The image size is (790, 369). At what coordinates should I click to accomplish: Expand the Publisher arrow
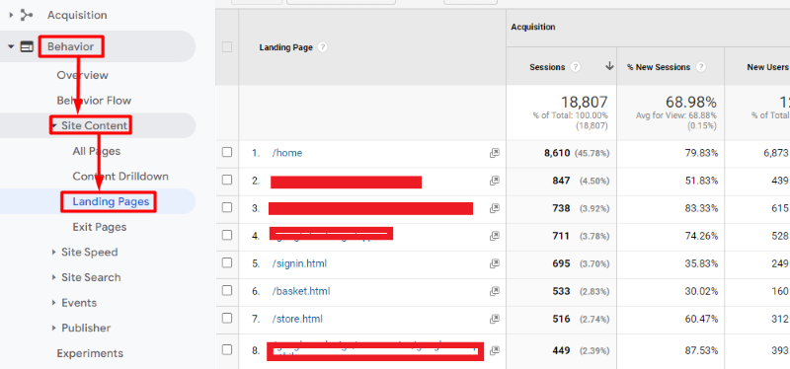(54, 328)
